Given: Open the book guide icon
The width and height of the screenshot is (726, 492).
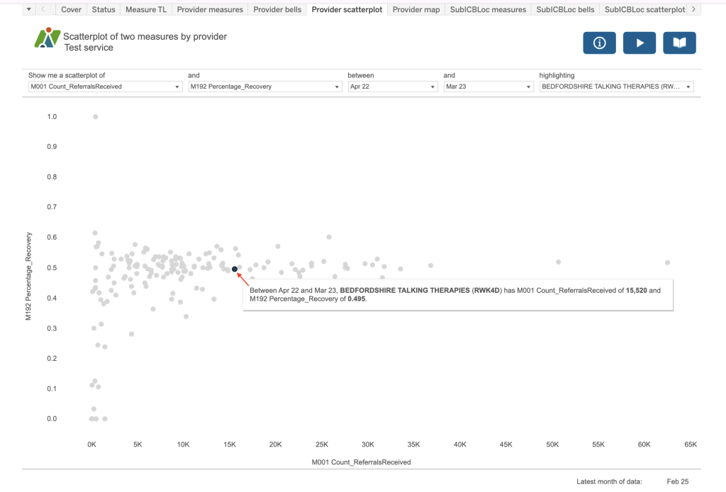Looking at the screenshot, I should point(679,43).
